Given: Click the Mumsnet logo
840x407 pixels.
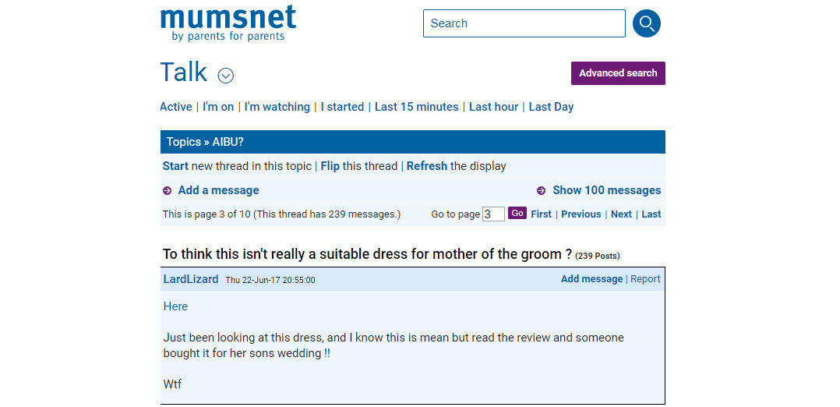Looking at the screenshot, I should (228, 23).
